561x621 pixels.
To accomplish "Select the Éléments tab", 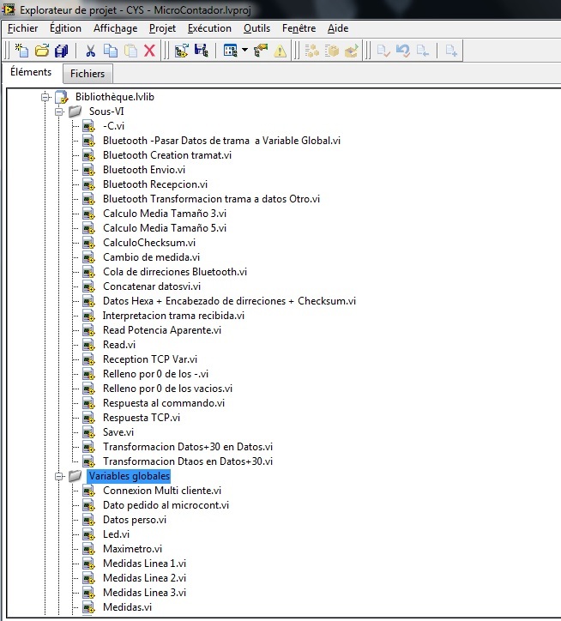I will pyautogui.click(x=31, y=73).
